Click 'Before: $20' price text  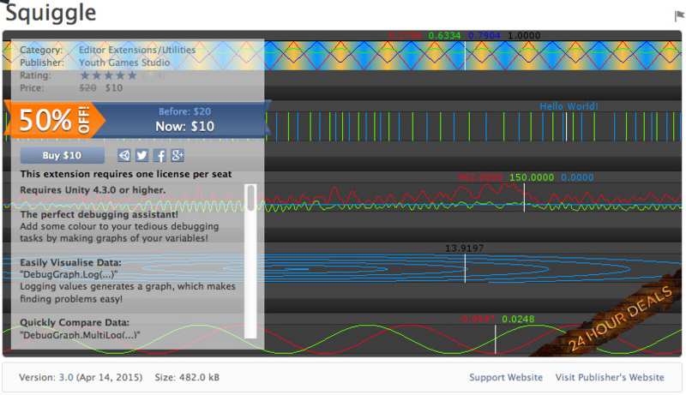coord(184,111)
